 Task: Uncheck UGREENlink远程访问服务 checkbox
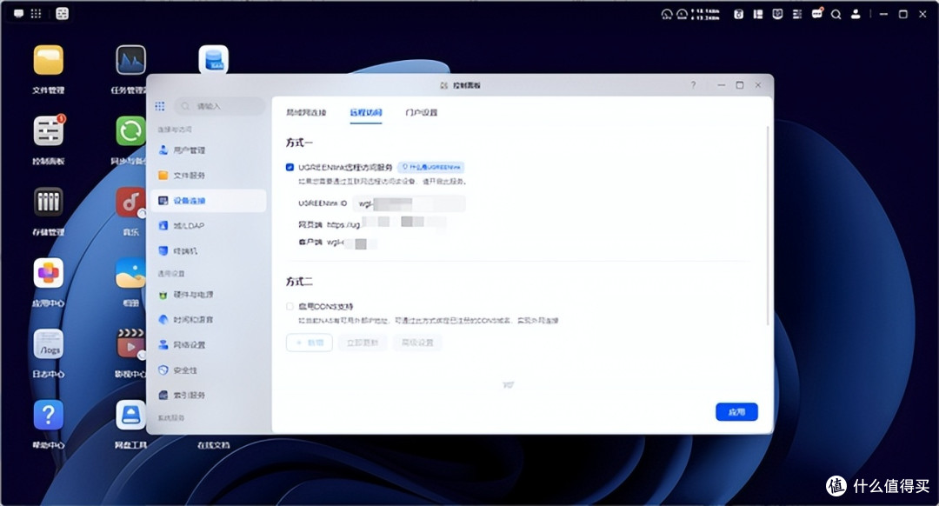pyautogui.click(x=290, y=167)
